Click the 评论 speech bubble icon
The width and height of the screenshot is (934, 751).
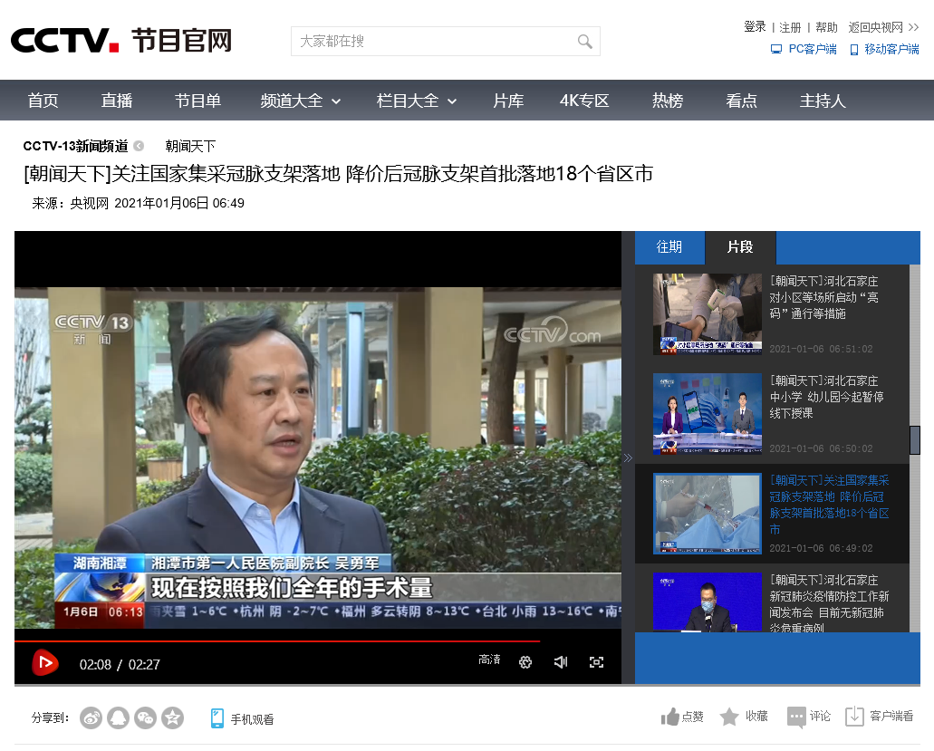(796, 717)
